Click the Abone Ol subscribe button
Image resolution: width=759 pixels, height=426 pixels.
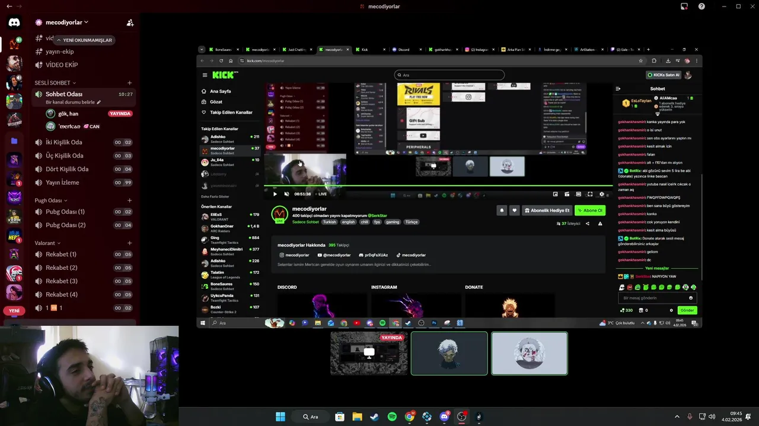590,210
